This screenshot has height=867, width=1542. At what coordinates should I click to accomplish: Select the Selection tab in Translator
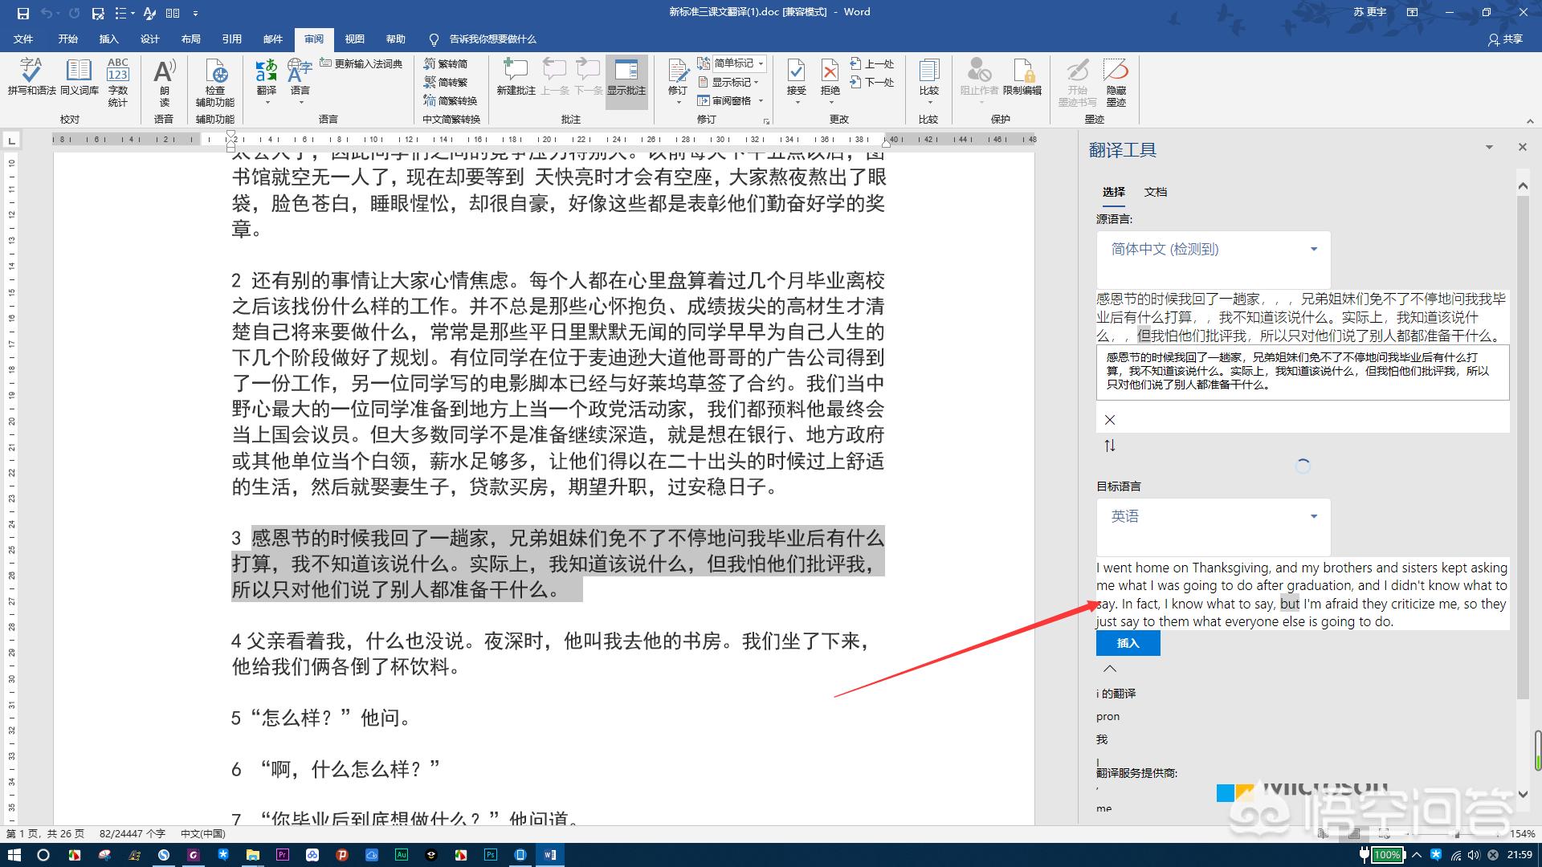click(1114, 192)
